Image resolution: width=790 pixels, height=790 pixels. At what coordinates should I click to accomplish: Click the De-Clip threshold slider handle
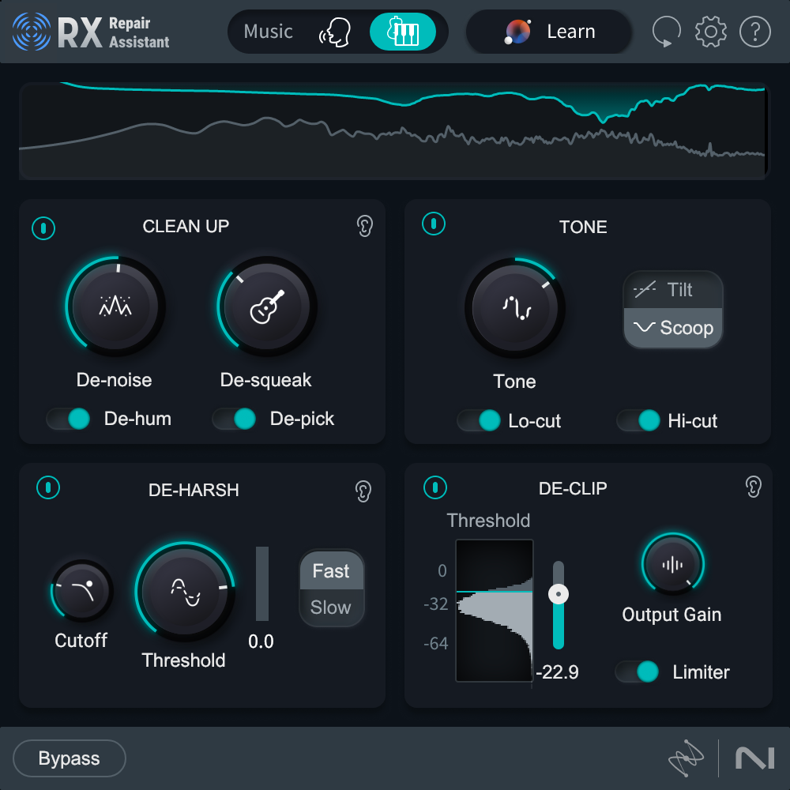coord(559,593)
